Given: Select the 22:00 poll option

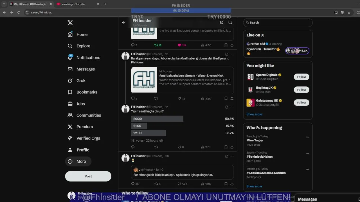Looking at the screenshot, I should coord(182,133).
